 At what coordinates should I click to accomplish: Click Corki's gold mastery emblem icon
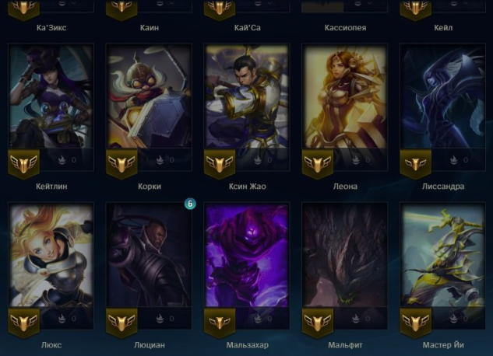click(x=121, y=164)
